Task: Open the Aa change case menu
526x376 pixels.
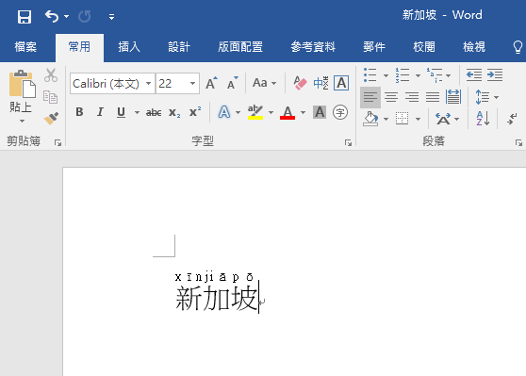Action: click(x=264, y=83)
